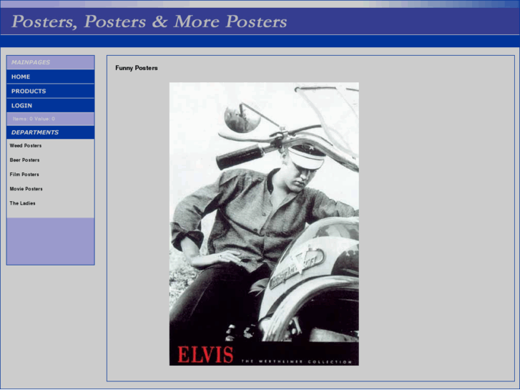
Task: Open the Film Posters department
Action: pos(24,175)
